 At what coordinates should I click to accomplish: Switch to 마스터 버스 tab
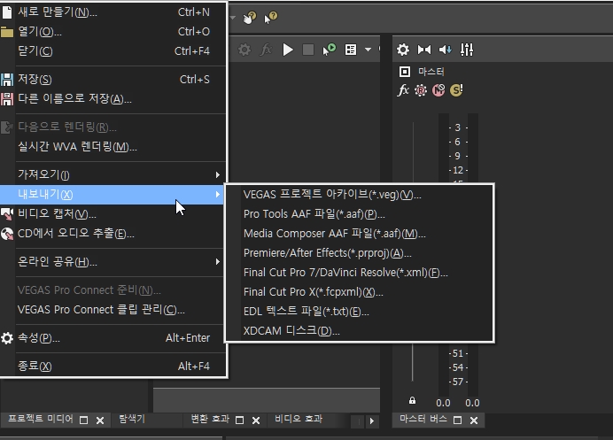pos(423,419)
